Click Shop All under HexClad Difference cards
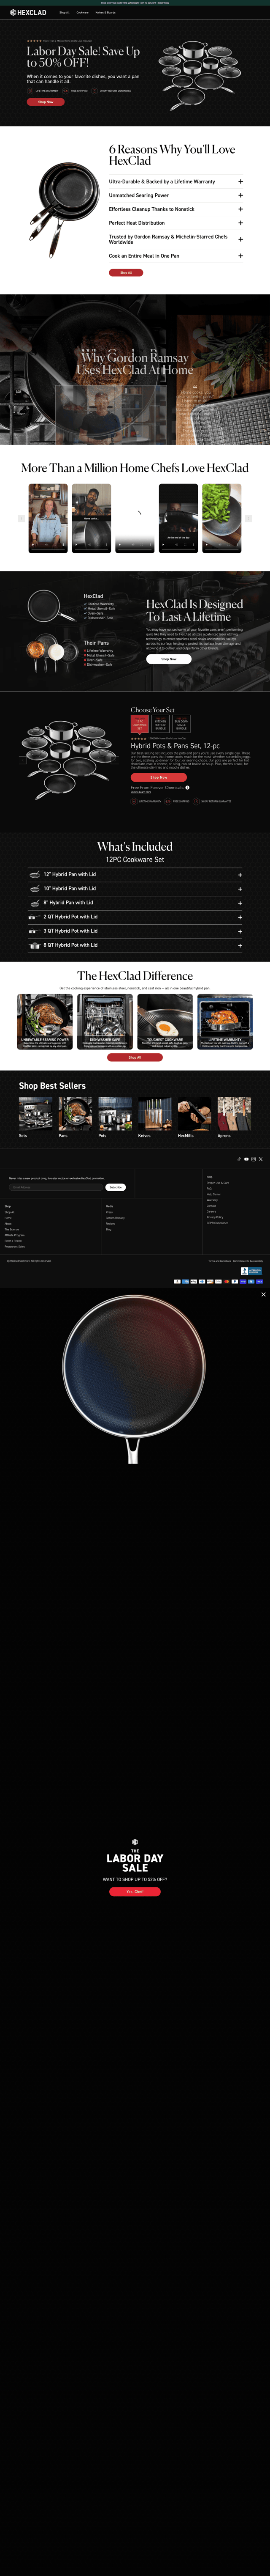This screenshot has height=2576, width=270. 135,1057
